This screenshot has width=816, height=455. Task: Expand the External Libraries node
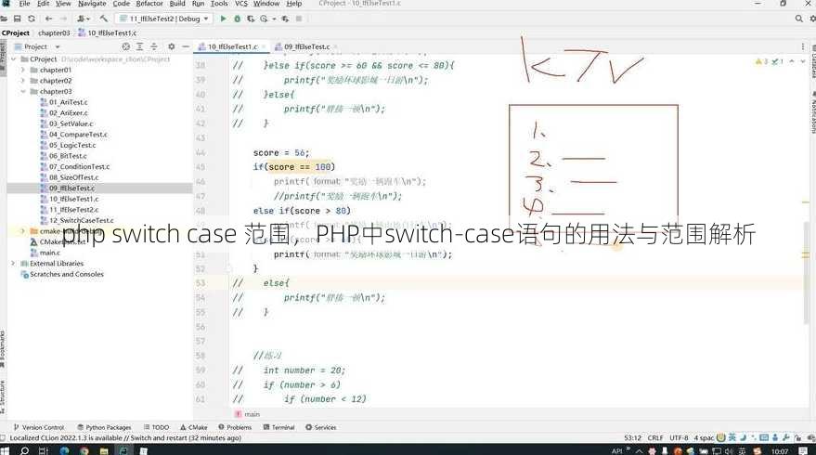coord(14,264)
